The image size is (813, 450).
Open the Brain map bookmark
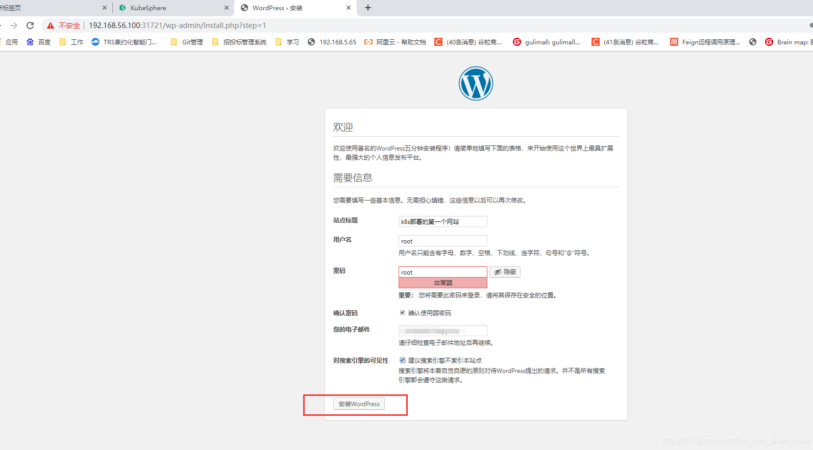(x=789, y=42)
